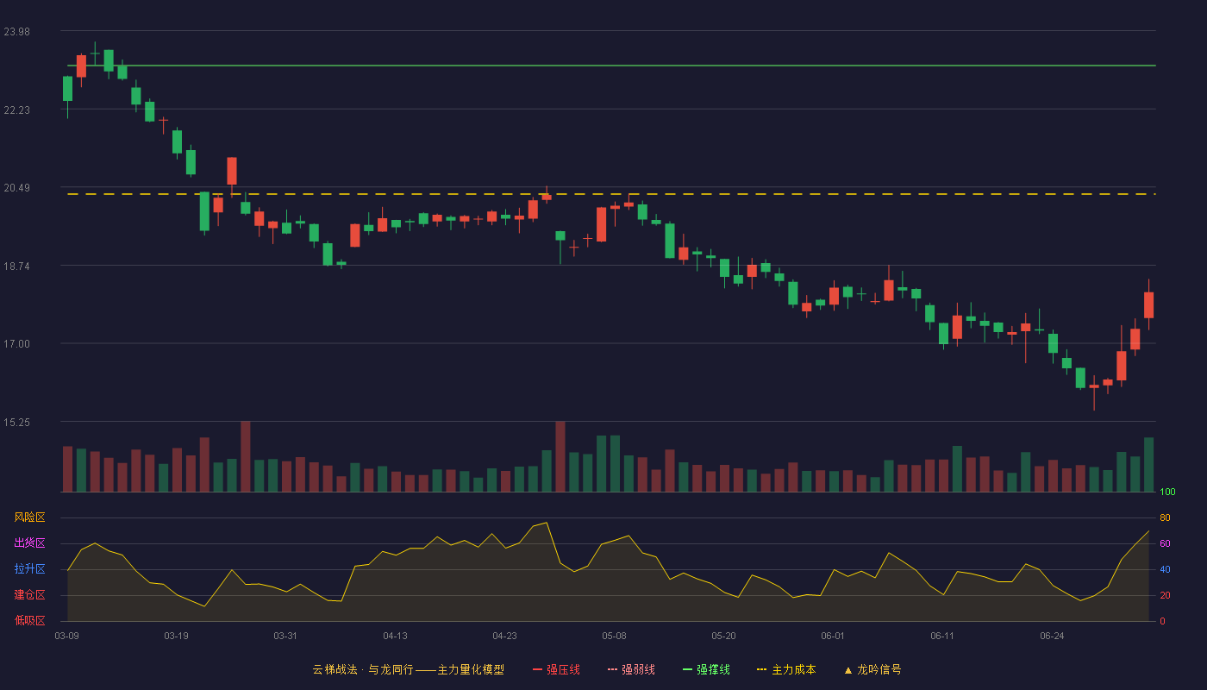Screen dimensions: 1207x690
Task: Click the 拉升区 zone label
Action: 29,569
